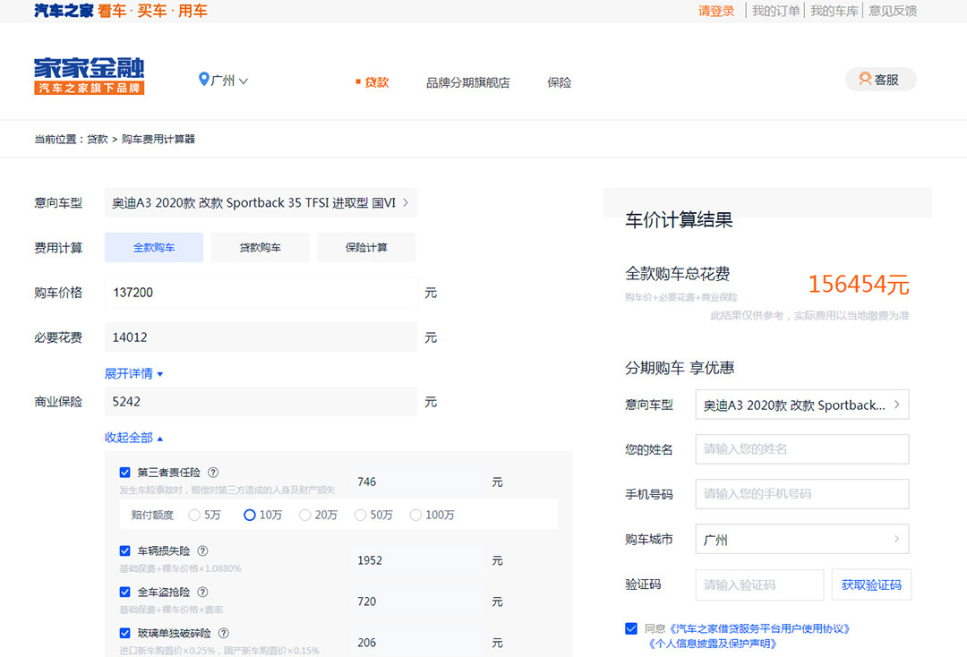Click the help icon beside 第三者责任险

click(x=213, y=473)
